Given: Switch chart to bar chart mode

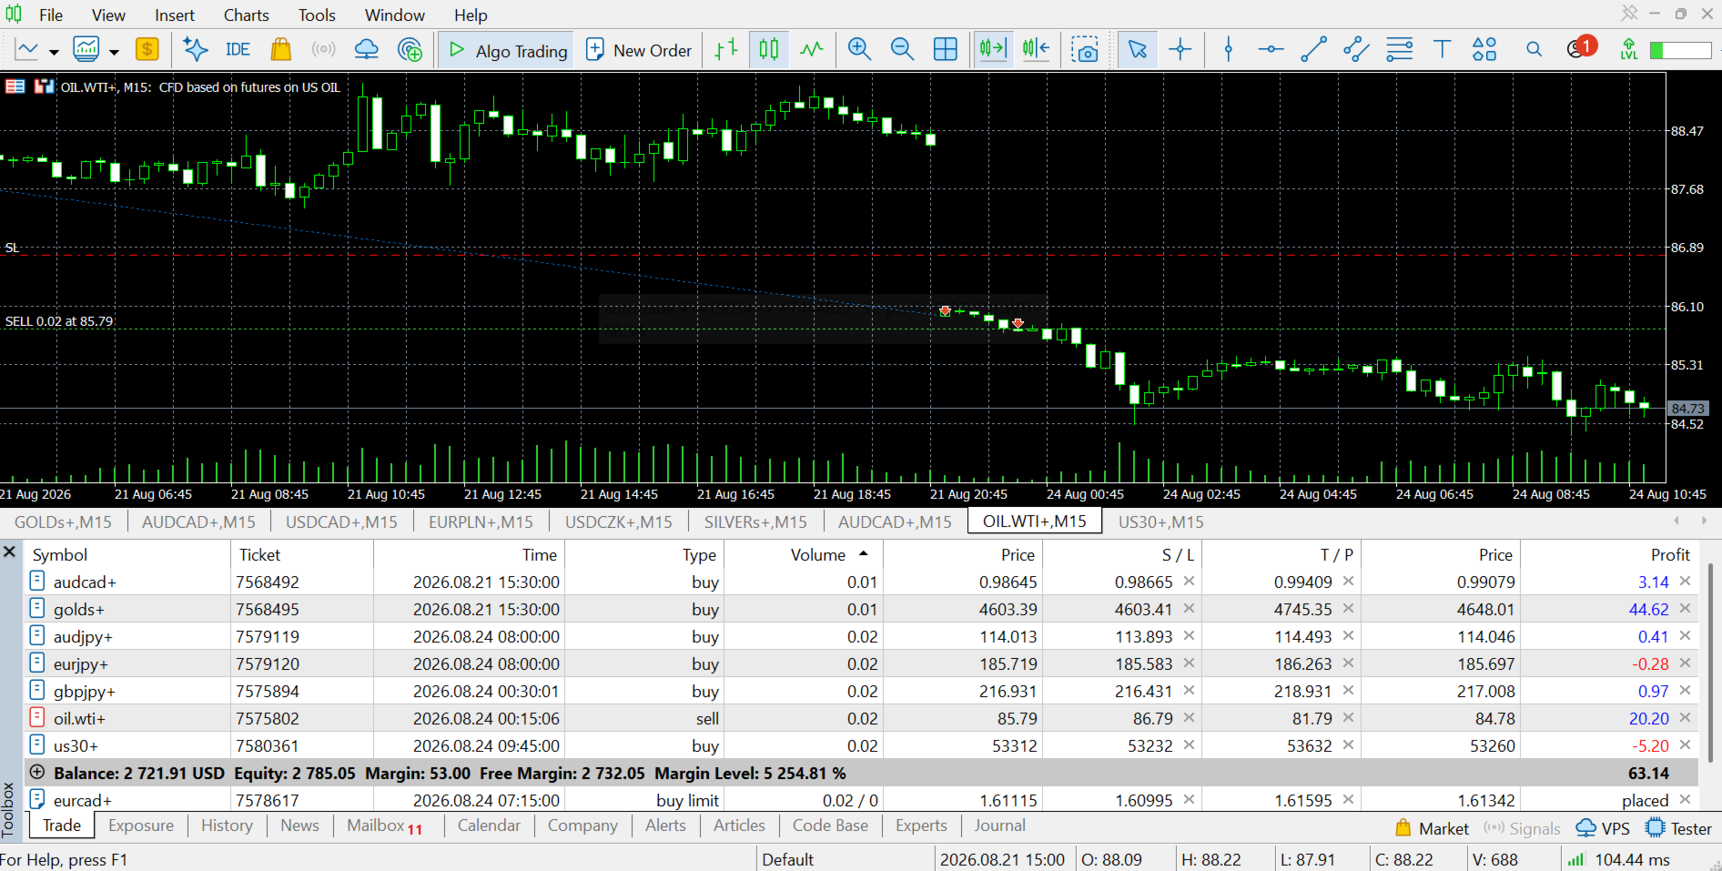Looking at the screenshot, I should pyautogui.click(x=725, y=49).
